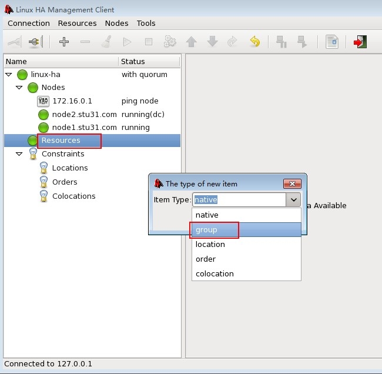Click the grey redo arrow icon
The image size is (382, 374).
[232, 41]
